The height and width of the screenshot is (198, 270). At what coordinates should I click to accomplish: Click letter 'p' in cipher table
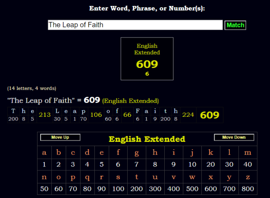coord(73,177)
